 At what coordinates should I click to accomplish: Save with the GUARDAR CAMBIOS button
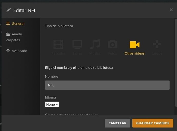(x=153, y=123)
